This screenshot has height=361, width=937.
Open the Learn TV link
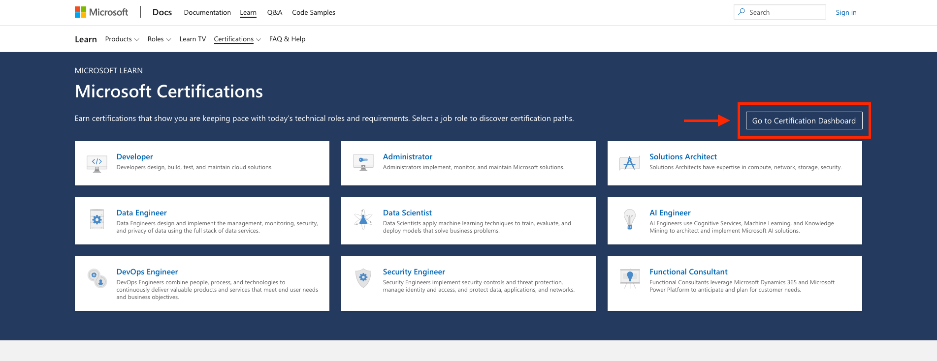tap(193, 39)
